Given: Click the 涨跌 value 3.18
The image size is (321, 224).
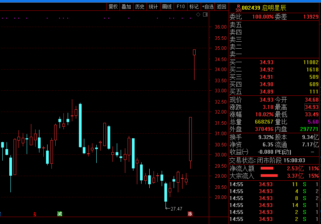Looking at the screenshot, I should pos(268,107).
